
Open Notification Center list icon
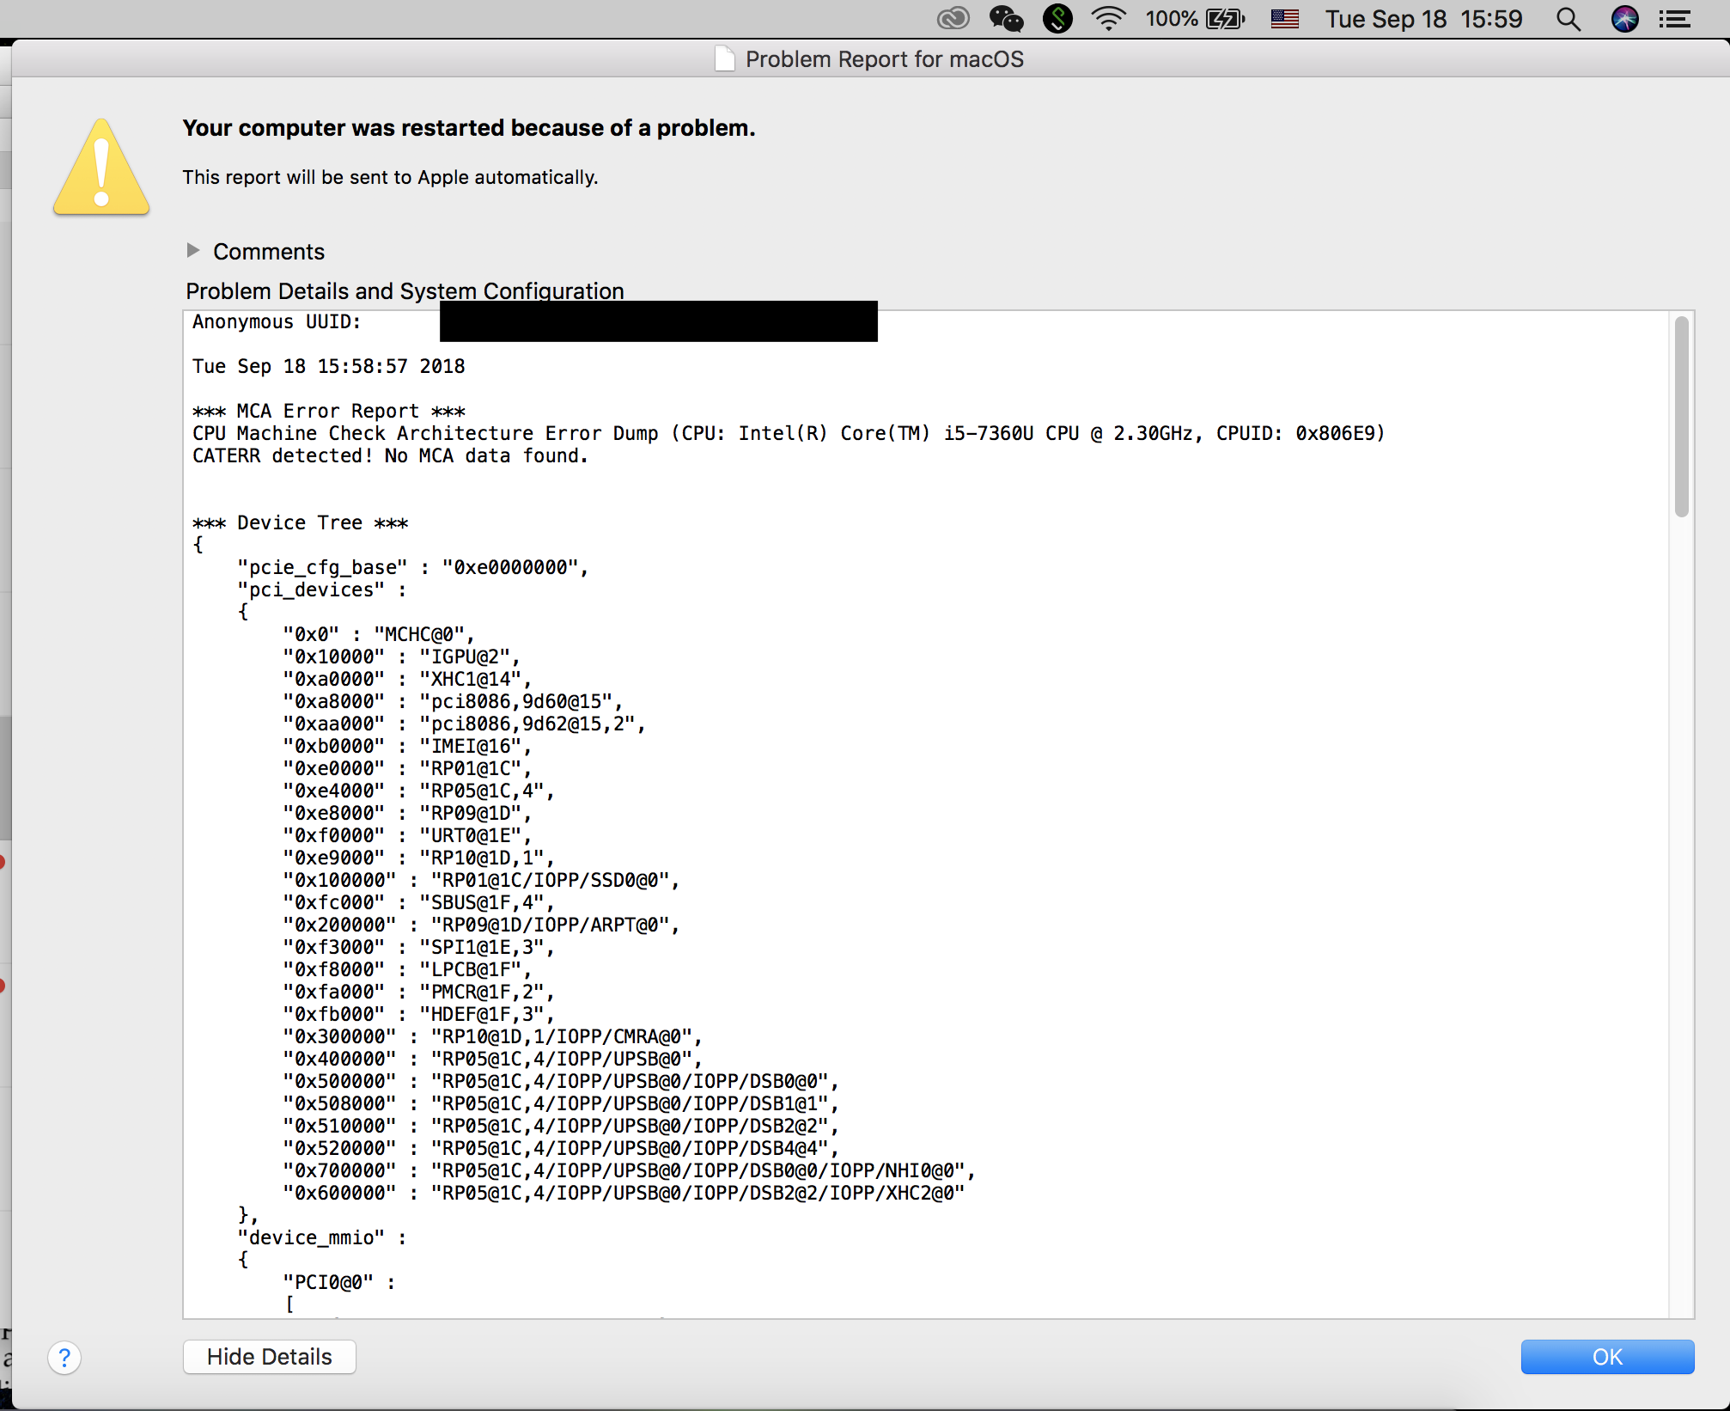click(1674, 19)
